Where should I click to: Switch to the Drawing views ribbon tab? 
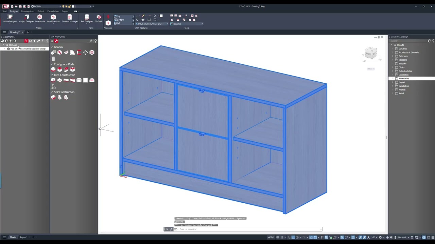pyautogui.click(x=28, y=11)
